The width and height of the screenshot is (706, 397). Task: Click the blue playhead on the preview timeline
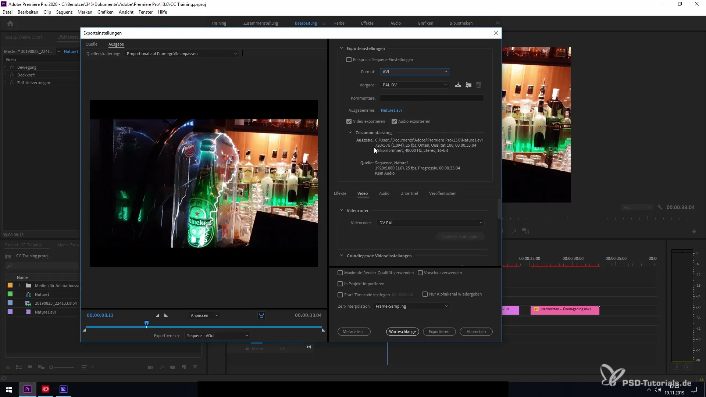[x=146, y=323]
